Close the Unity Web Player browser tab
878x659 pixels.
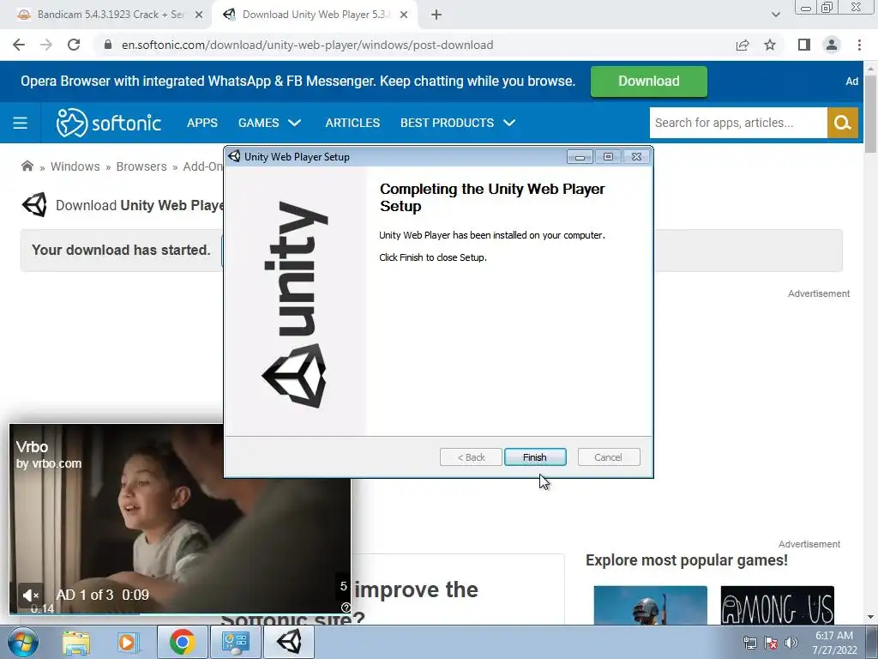404,15
